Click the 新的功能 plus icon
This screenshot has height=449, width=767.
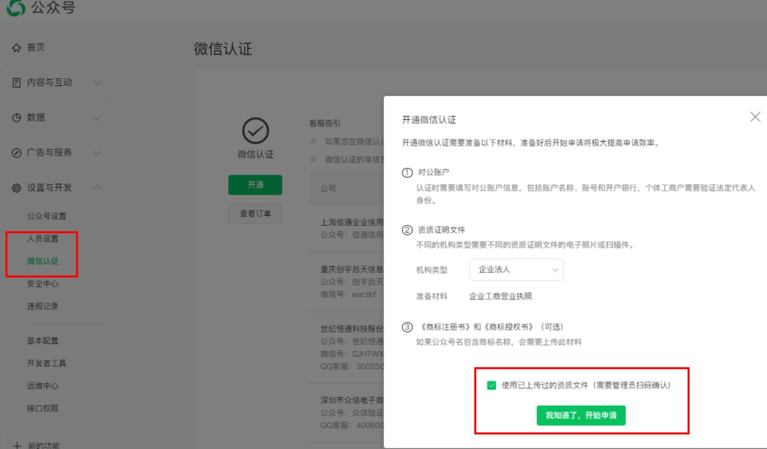coord(17,445)
